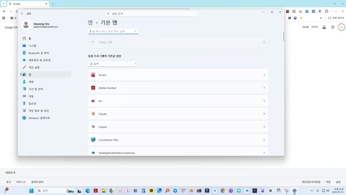Viewport: 346px width, 195px height.
Task: Open 네트워크 및 인터넷 settings
Action: [46, 60]
